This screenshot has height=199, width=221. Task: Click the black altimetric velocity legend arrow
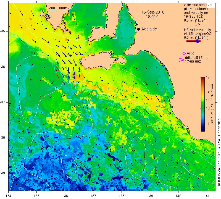coord(193,24)
